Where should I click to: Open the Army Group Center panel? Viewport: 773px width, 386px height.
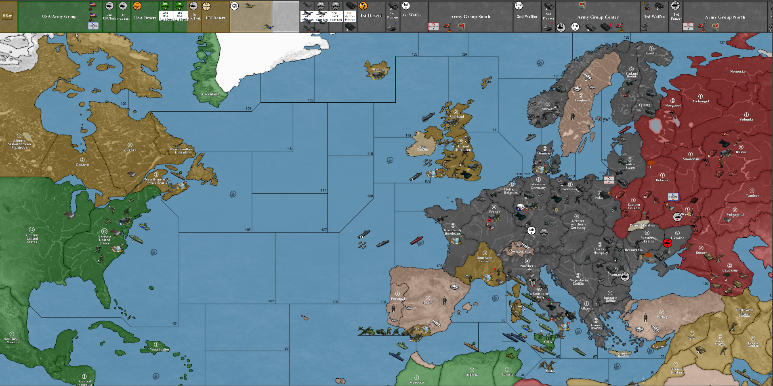[x=598, y=17]
